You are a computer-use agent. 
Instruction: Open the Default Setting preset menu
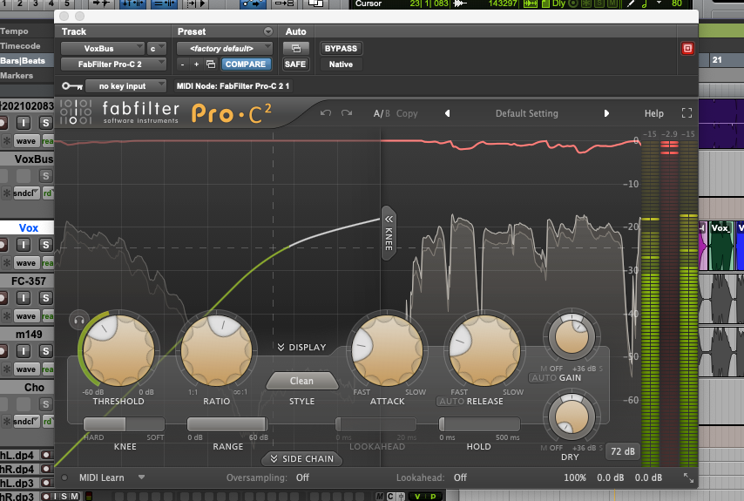pyautogui.click(x=527, y=113)
